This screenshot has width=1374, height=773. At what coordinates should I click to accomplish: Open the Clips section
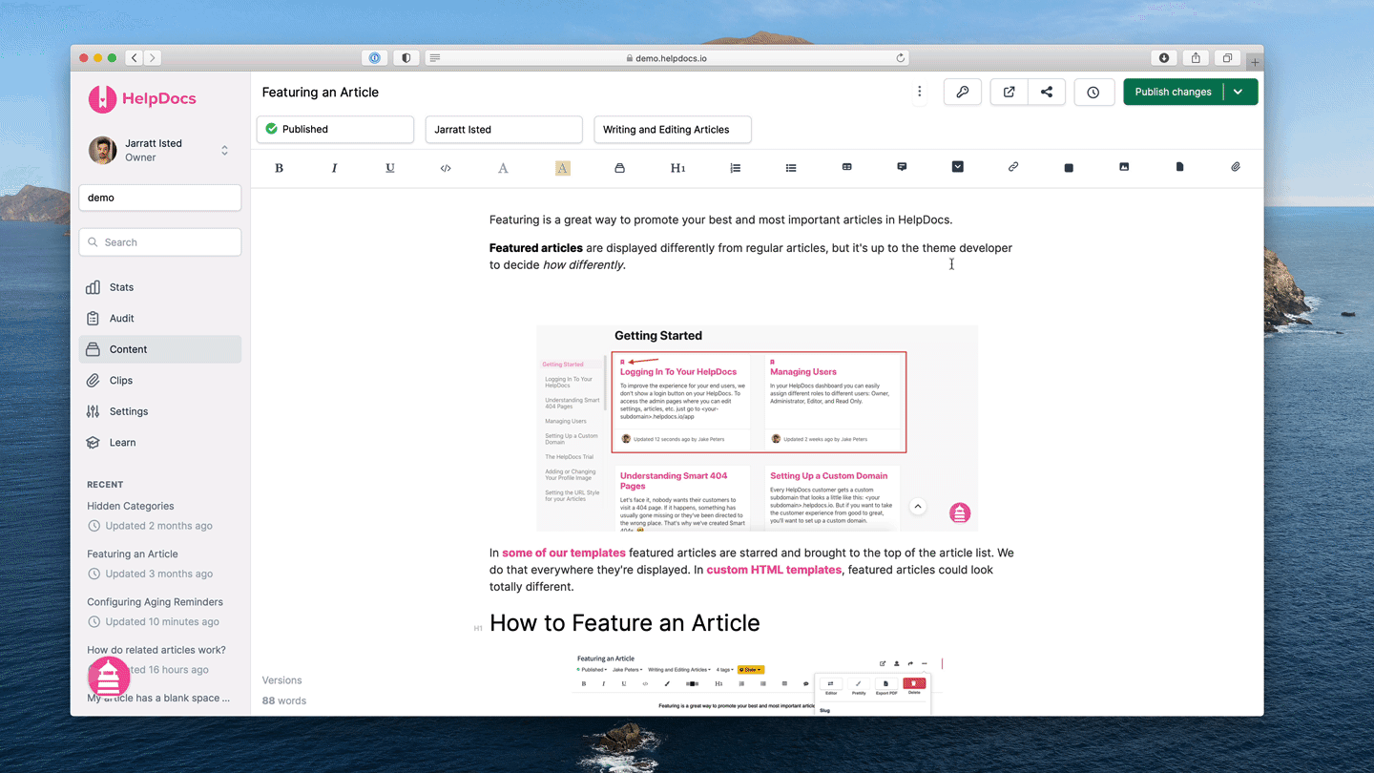click(x=160, y=380)
